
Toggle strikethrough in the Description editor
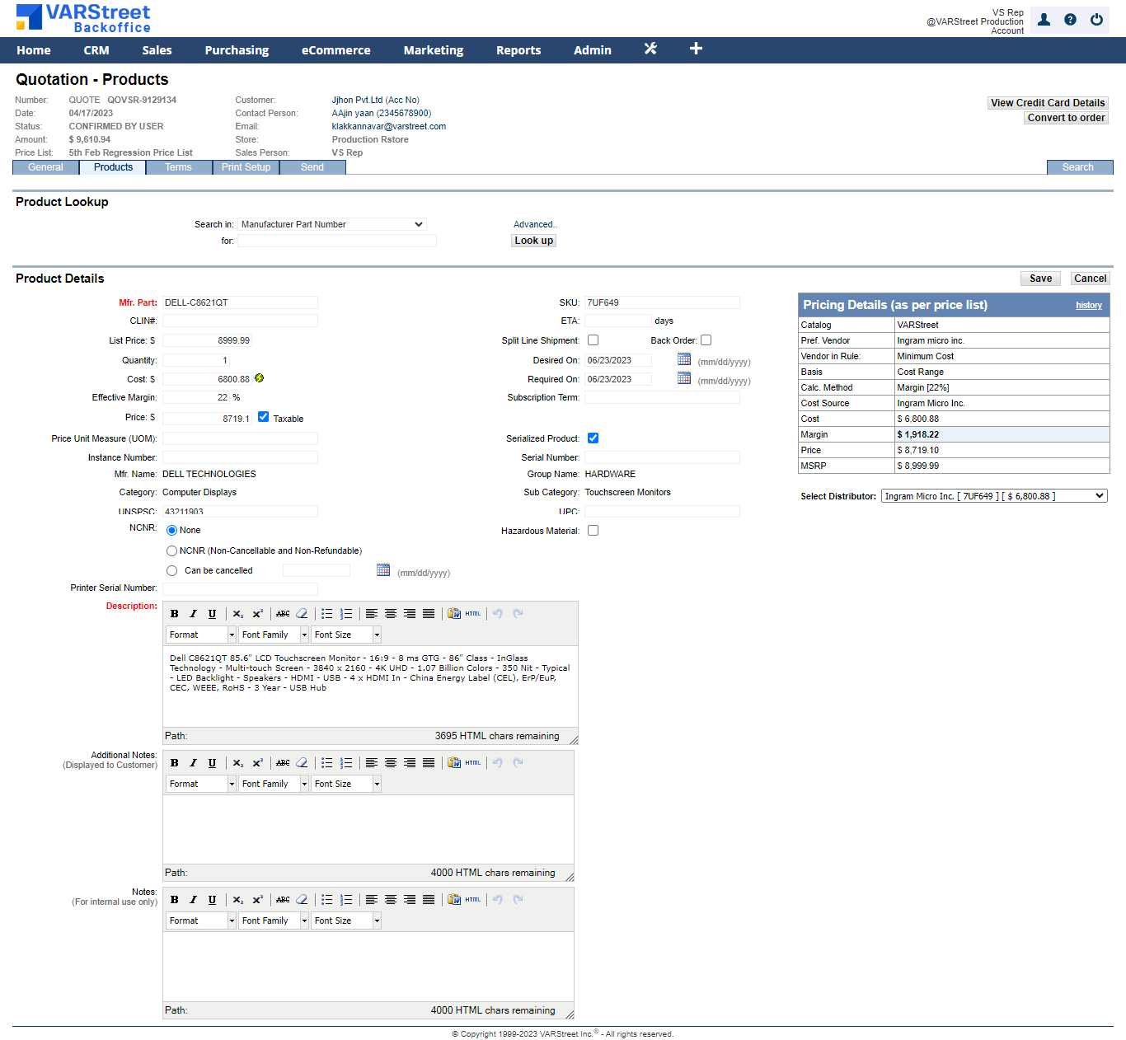pyautogui.click(x=283, y=614)
